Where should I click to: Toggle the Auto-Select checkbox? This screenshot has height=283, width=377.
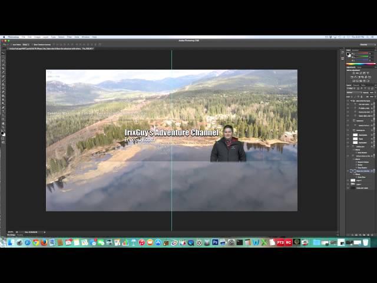(12, 45)
